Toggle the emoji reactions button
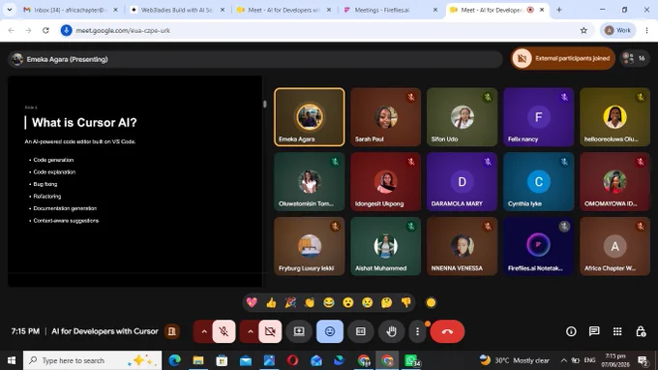 click(330, 331)
